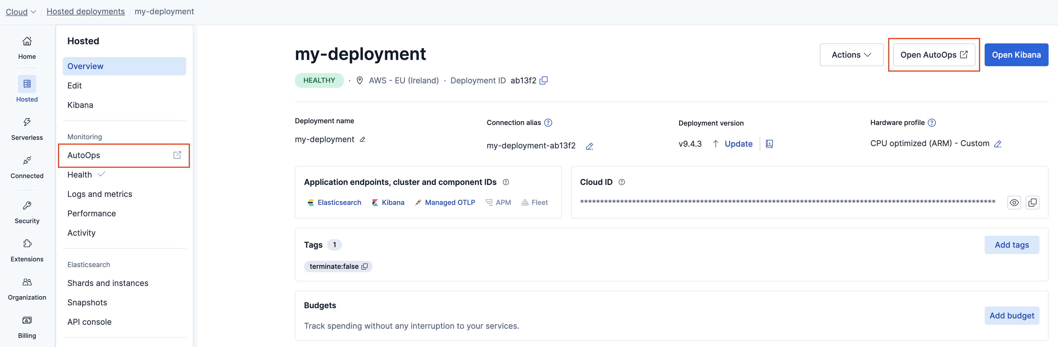
Task: Open the Serverless section icon
Action: (27, 122)
